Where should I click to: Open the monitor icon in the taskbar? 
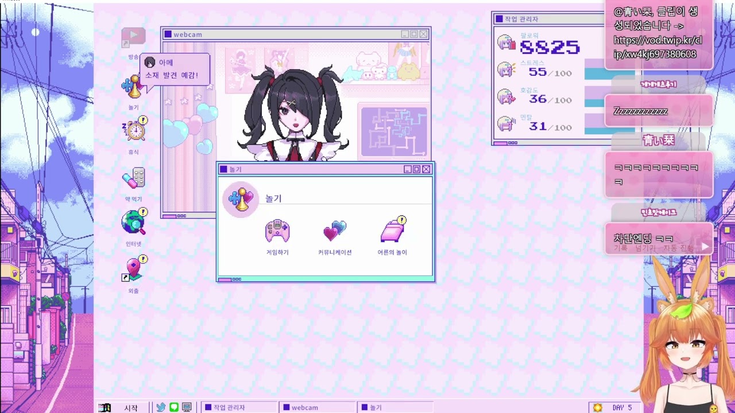point(187,407)
